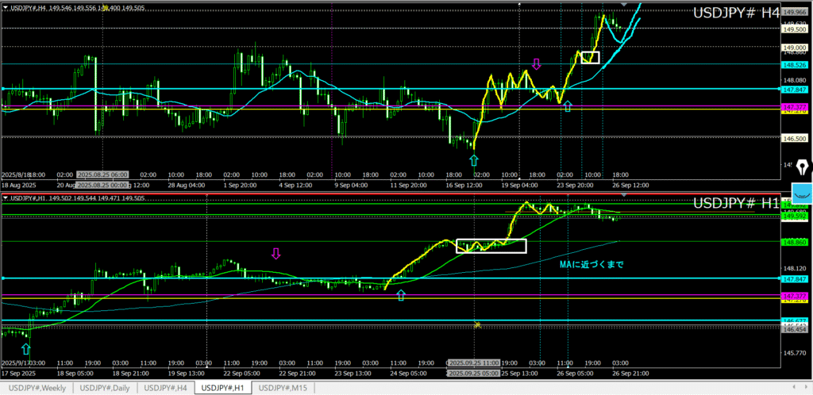
Task: Select the white rectangle on H1 chart
Action: [x=491, y=246]
